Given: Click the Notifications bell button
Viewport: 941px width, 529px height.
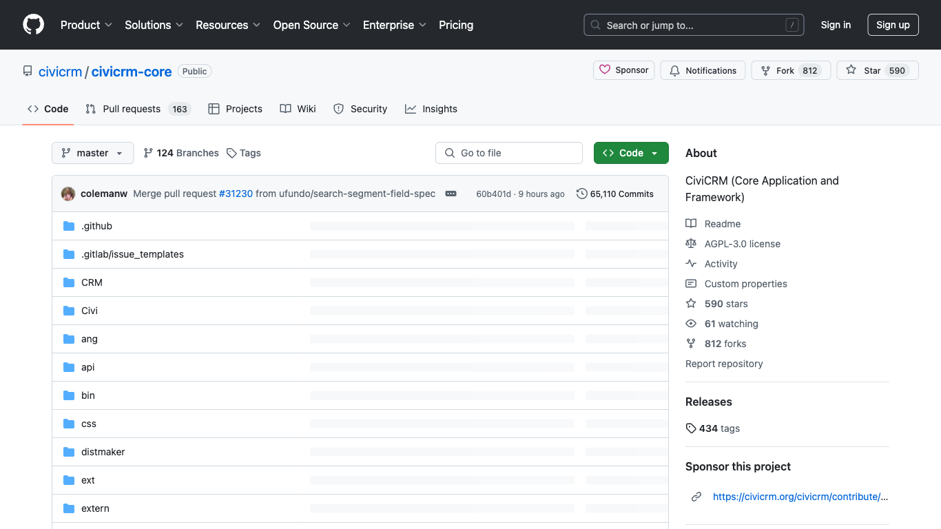Looking at the screenshot, I should (703, 70).
